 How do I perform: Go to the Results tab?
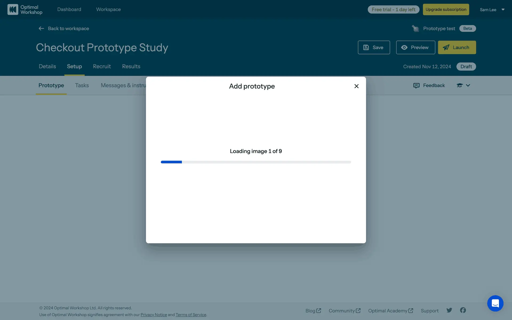(x=131, y=66)
